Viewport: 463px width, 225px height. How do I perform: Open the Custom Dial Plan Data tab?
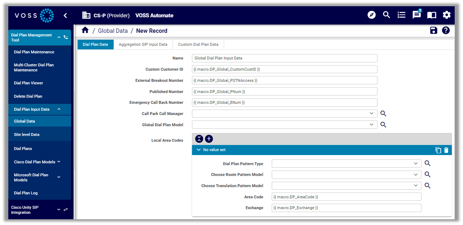point(198,44)
